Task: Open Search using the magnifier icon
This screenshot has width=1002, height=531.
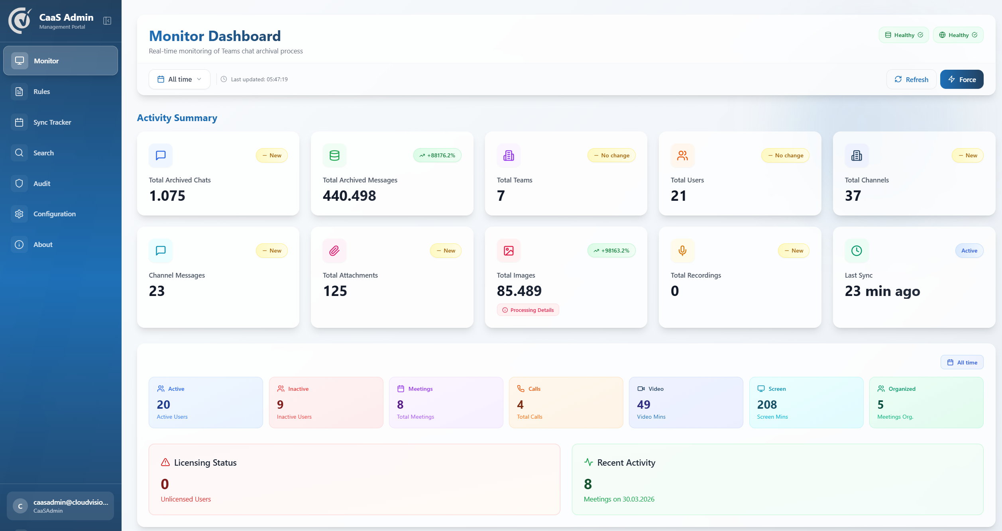Action: (20, 153)
